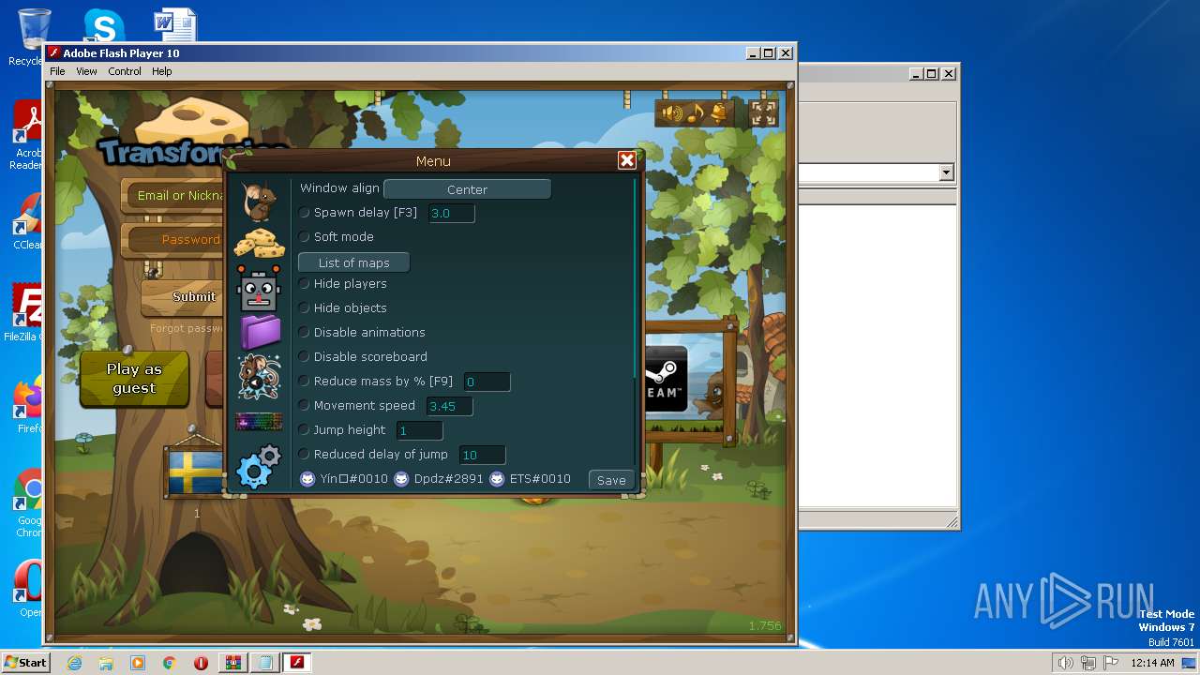Click the Discord icon next to ETS#0010
Screen dimensions: 1200x675
click(497, 479)
